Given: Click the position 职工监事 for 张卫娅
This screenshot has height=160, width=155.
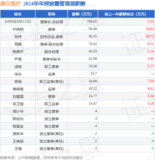Looking at the screenshot, I should (x=51, y=104).
